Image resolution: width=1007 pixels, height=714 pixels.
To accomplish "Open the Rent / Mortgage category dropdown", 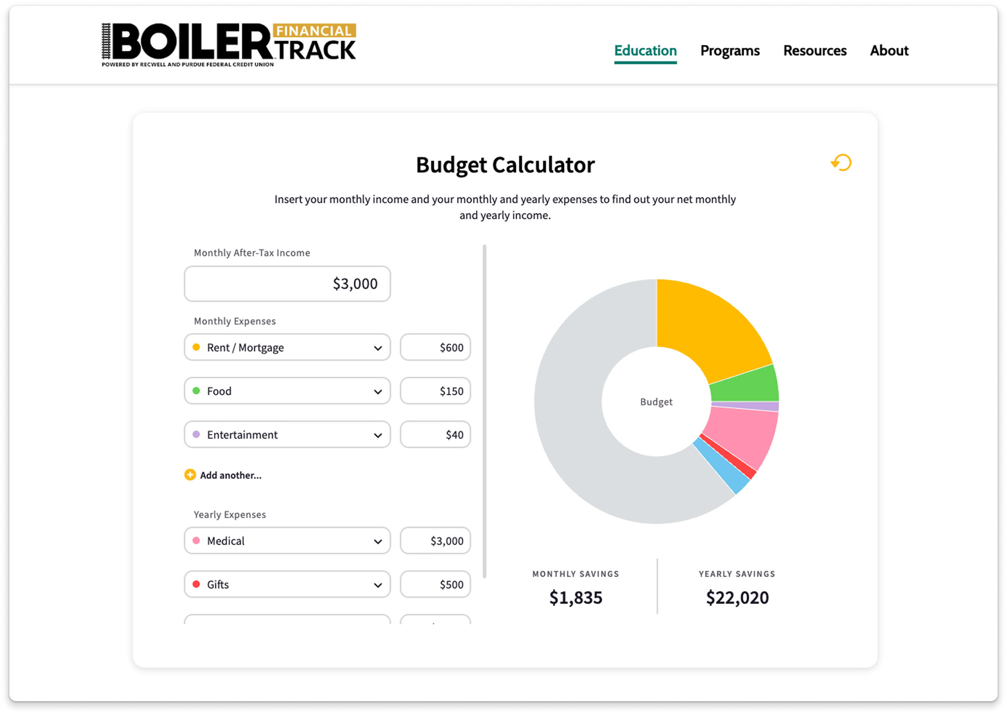I will tap(287, 347).
